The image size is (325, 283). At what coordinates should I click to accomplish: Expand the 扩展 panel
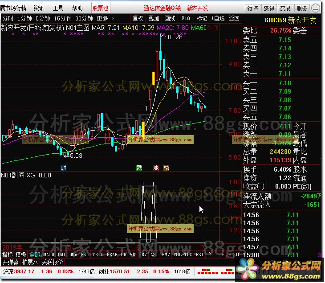click(x=30, y=262)
